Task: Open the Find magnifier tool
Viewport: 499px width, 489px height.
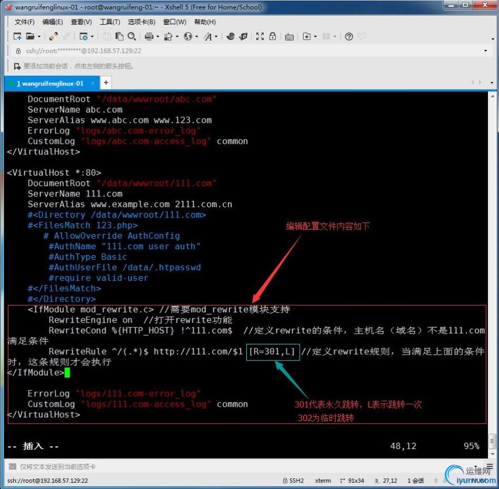Action: pyautogui.click(x=132, y=36)
